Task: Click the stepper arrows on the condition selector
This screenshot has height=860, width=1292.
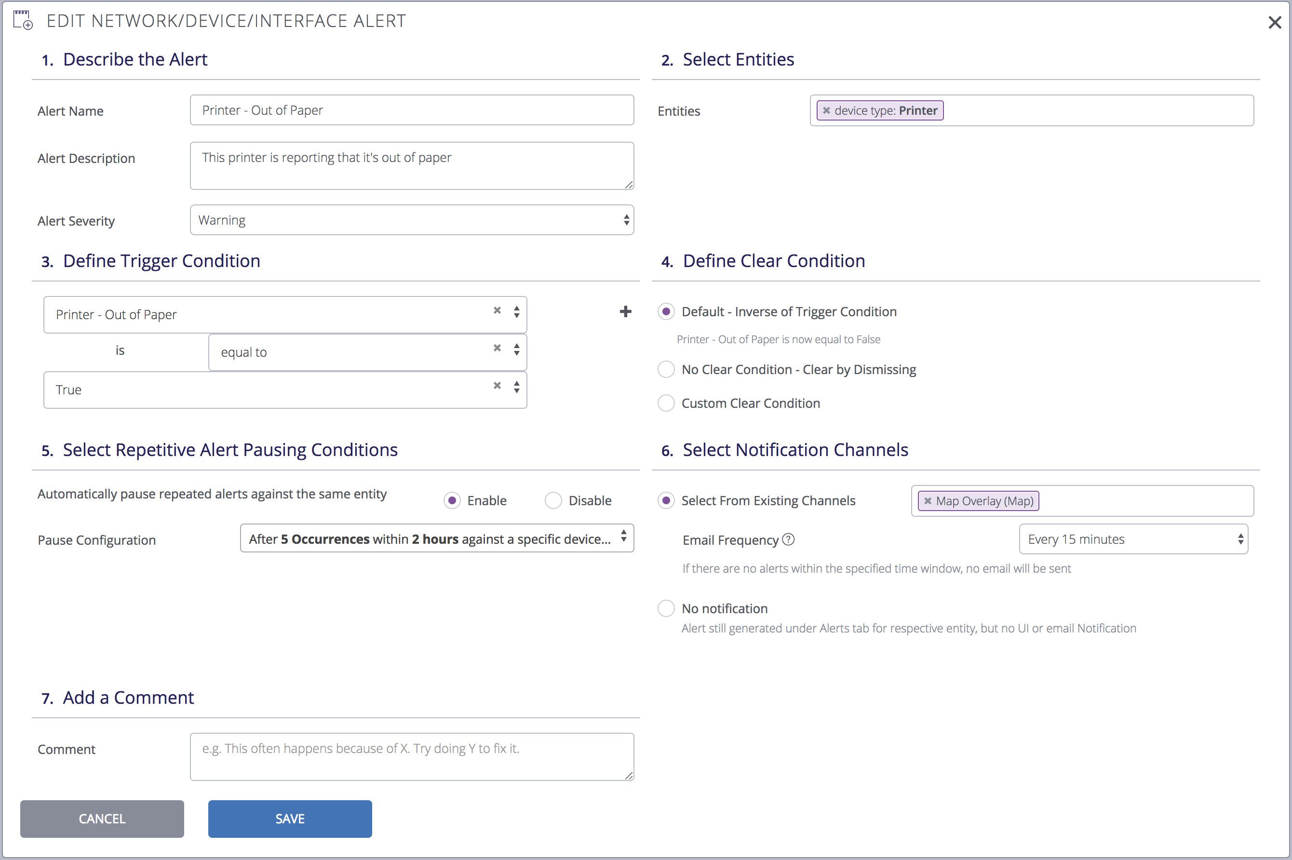Action: [516, 312]
